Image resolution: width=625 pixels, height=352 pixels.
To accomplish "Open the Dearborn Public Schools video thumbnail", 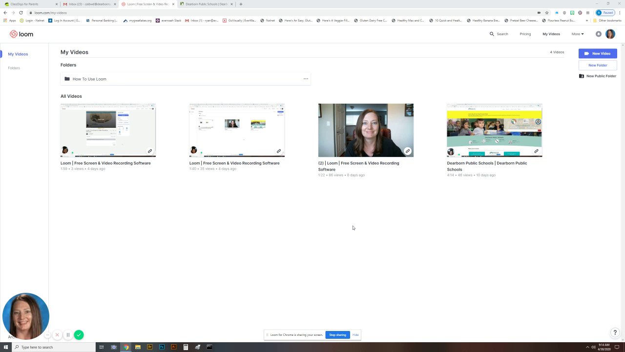I will pos(495,131).
